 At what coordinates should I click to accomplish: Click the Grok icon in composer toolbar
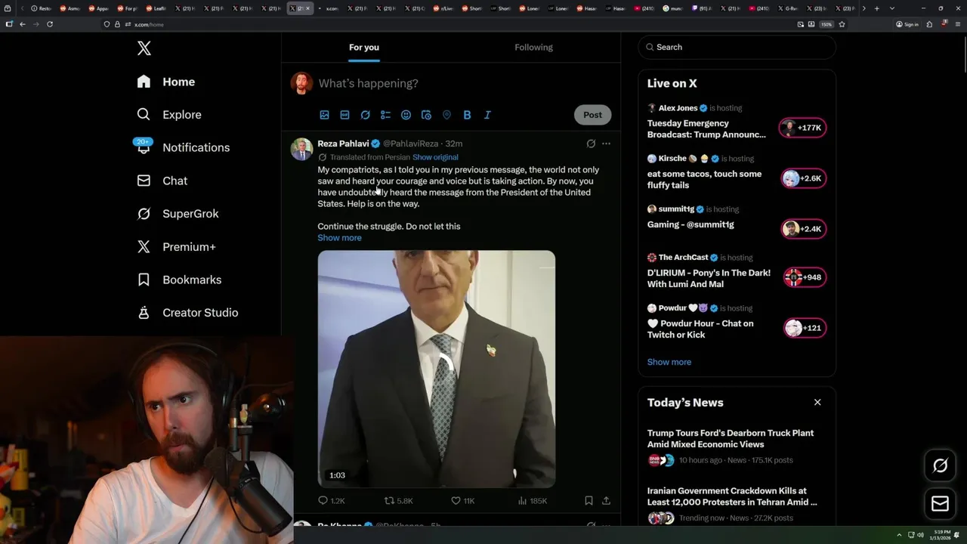point(365,115)
